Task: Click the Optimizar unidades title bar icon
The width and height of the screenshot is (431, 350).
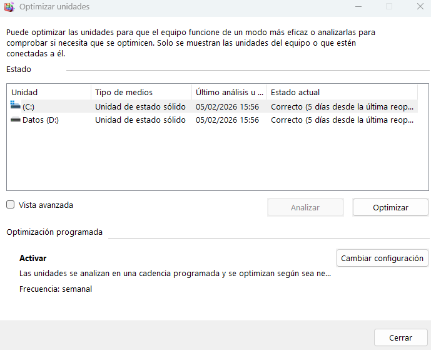Action: tap(9, 7)
